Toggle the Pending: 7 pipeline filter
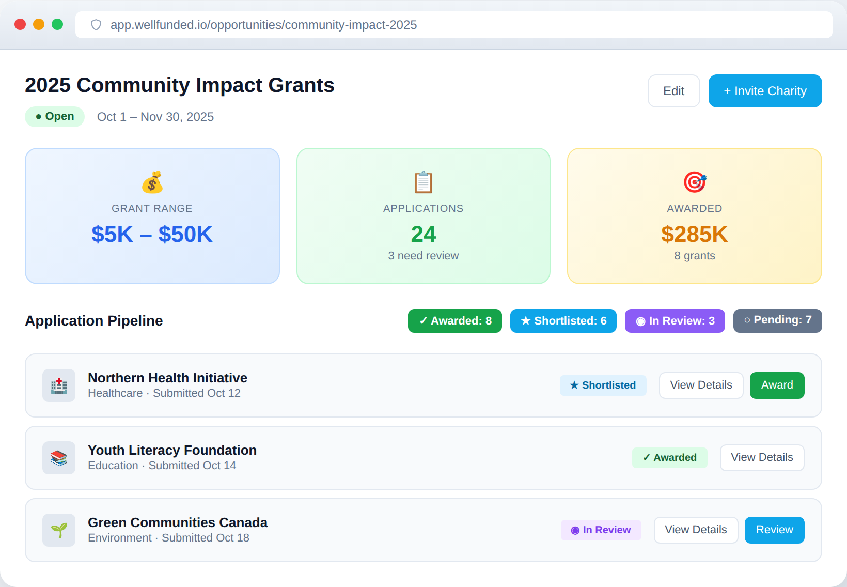 tap(777, 320)
